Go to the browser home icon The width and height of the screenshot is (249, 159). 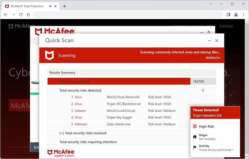pyautogui.click(x=28, y=15)
